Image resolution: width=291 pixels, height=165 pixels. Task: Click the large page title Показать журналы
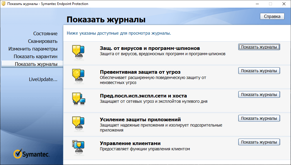106,20
